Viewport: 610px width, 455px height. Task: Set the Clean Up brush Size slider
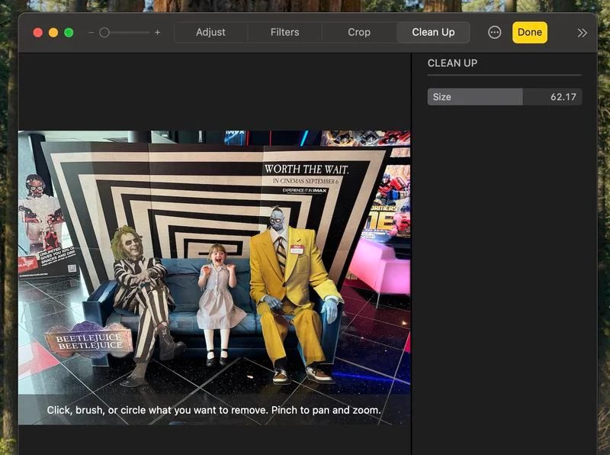pyautogui.click(x=505, y=97)
